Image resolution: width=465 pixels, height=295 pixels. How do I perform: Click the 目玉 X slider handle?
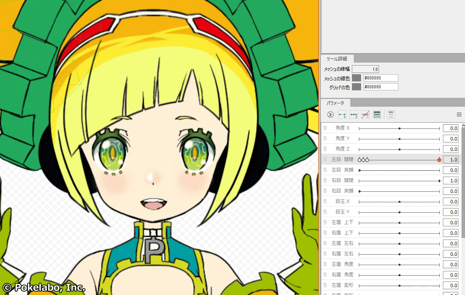coord(400,201)
